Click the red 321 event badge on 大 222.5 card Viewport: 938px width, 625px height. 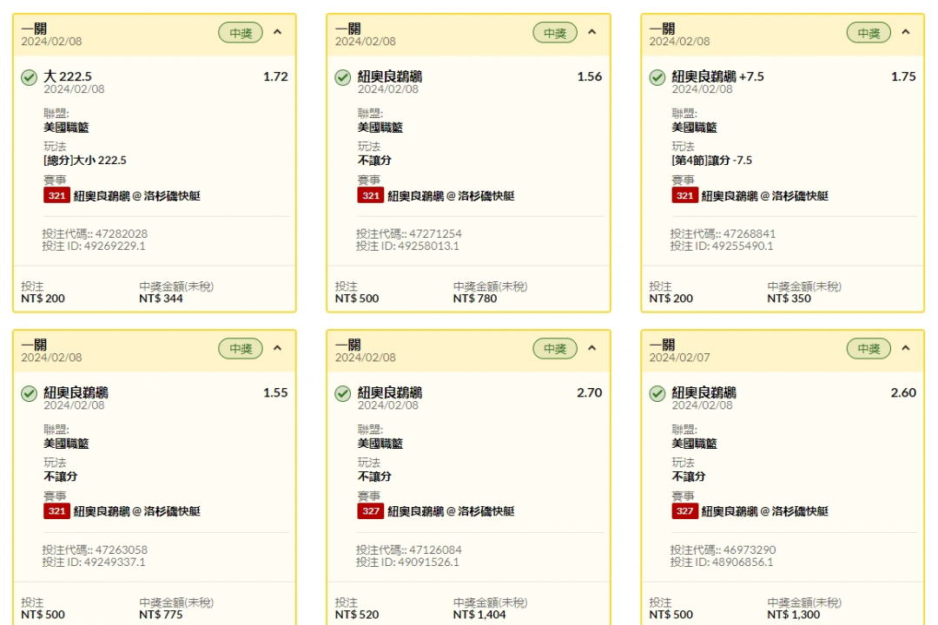(56, 195)
